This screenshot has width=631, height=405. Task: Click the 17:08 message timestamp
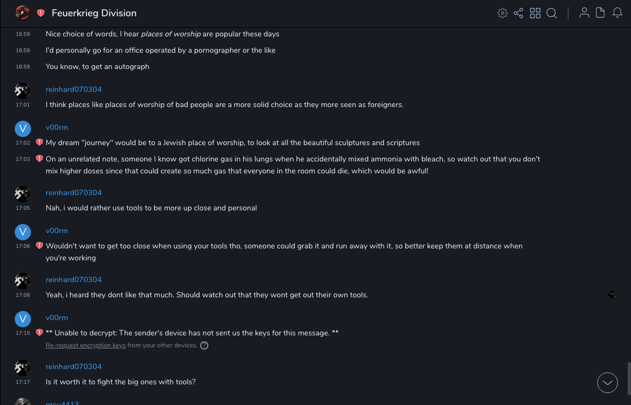click(23, 295)
